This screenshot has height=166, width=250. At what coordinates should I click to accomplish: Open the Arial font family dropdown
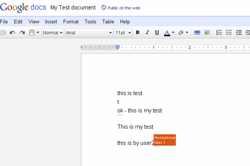[x=89, y=32]
